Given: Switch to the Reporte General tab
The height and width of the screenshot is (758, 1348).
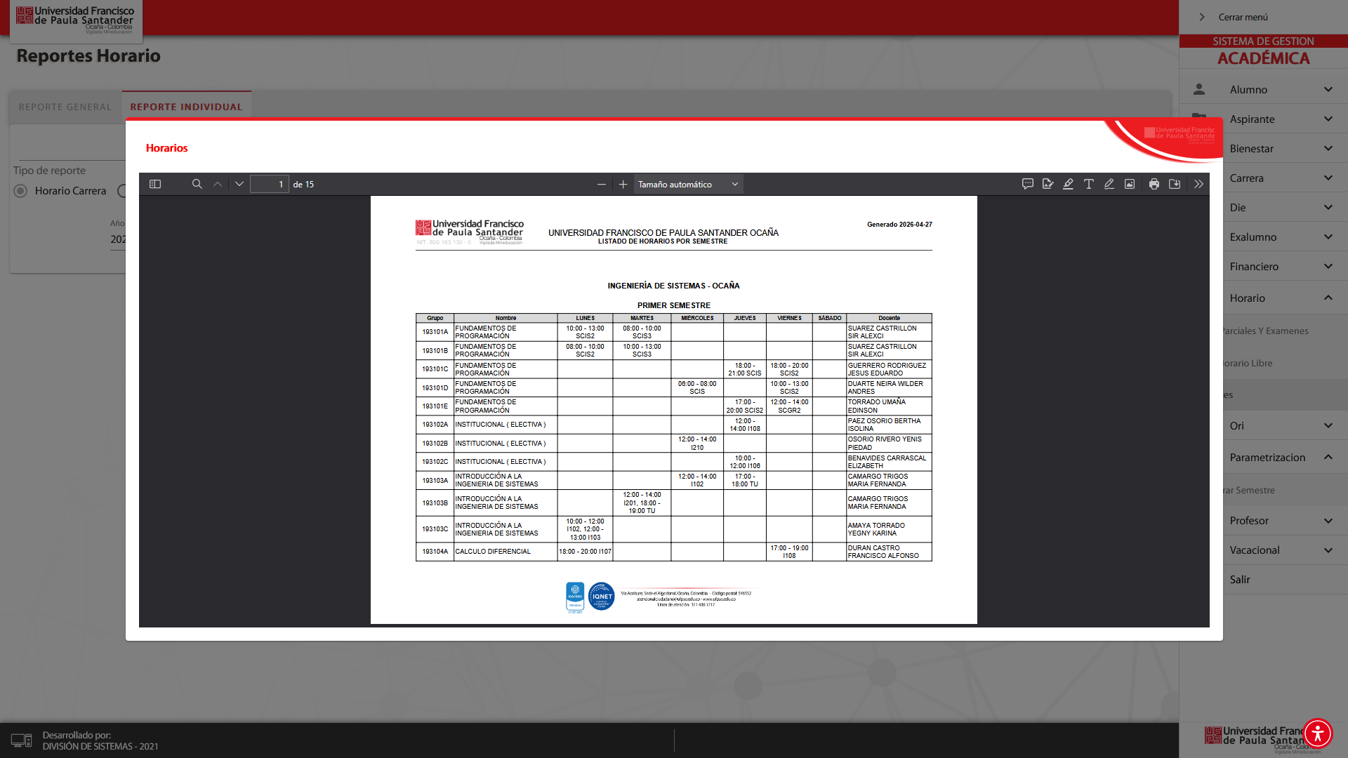Looking at the screenshot, I should click(65, 107).
